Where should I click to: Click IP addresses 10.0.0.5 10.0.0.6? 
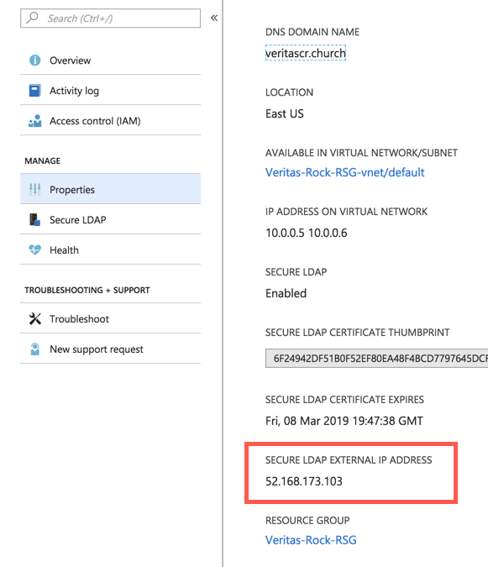click(307, 233)
